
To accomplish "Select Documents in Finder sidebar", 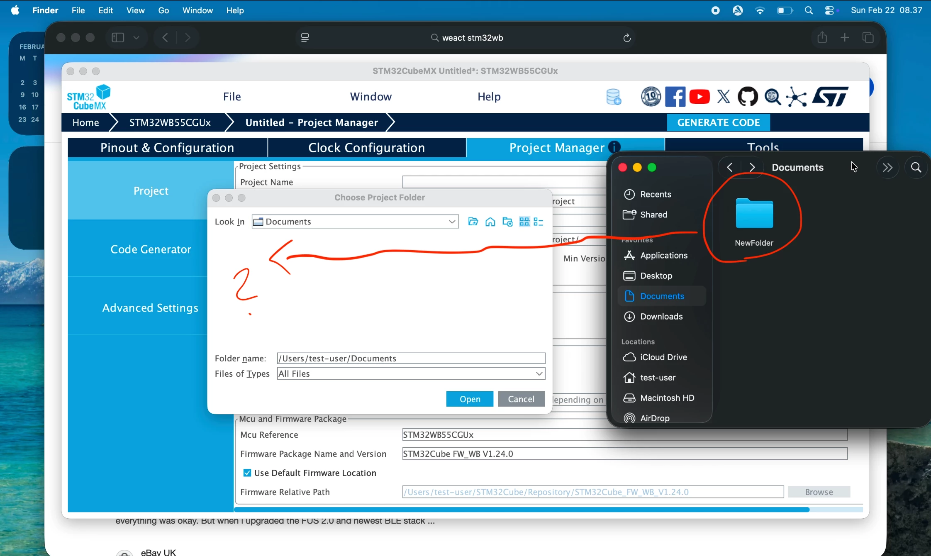I will pos(662,296).
